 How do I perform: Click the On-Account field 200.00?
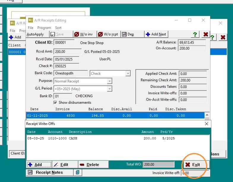click(x=192, y=48)
